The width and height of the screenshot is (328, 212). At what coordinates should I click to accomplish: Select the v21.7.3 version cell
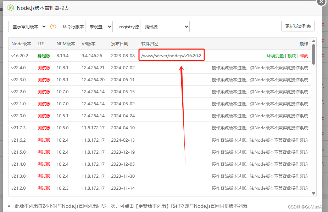pos(18,128)
